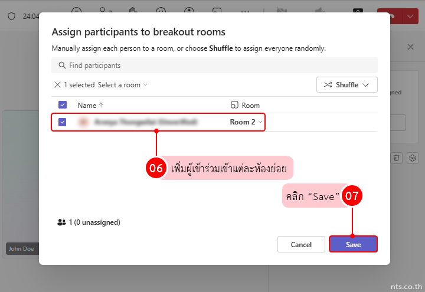425x292 pixels.
Task: Open the Shuffle dropdown
Action: point(346,85)
